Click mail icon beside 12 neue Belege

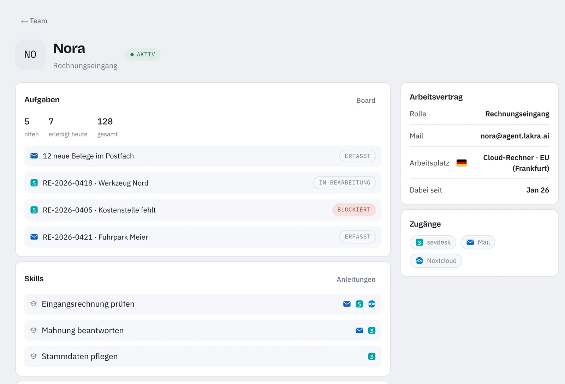coord(34,156)
